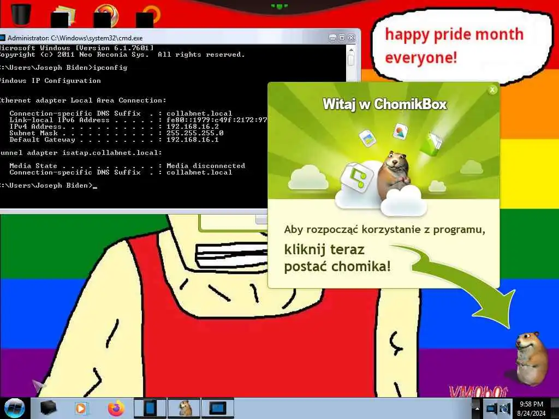The image size is (559, 419).
Task: Click the cmd title bar text
Action: pos(75,38)
